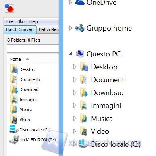Screen dimensions: 156x156
Task: Select Gruppo home in Explorer tree
Action: point(109,28)
